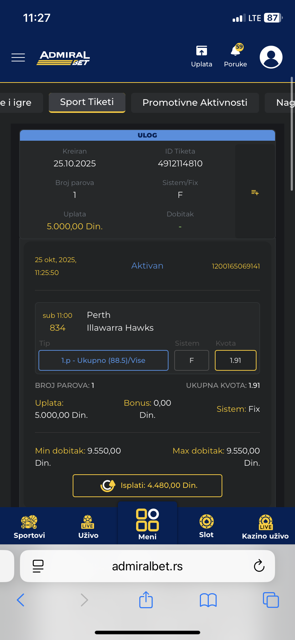Open the hamburger side menu
The width and height of the screenshot is (295, 640).
(18, 57)
